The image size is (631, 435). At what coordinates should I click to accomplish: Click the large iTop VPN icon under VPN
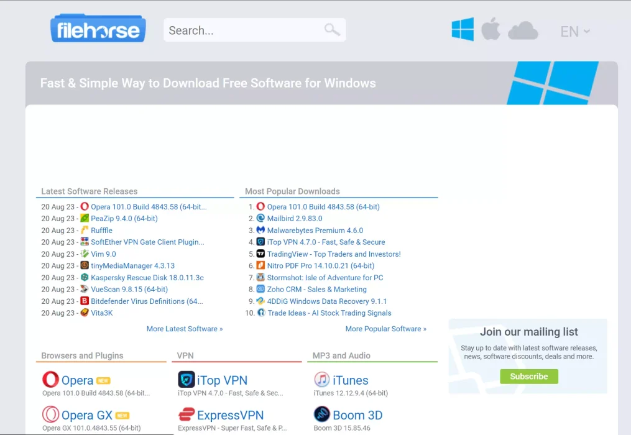point(187,380)
